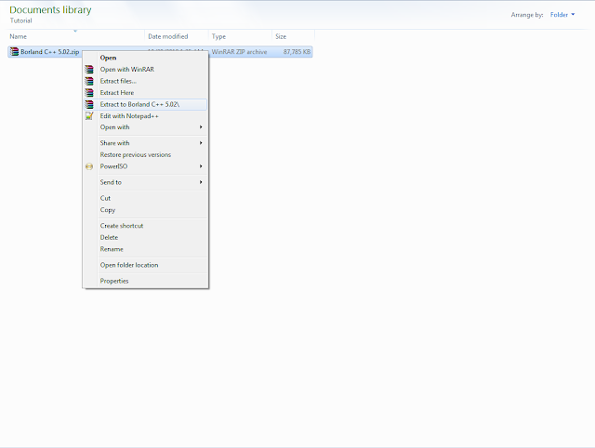Open the Arrange by Folder dropdown
This screenshot has height=448, width=595.
coord(562,15)
